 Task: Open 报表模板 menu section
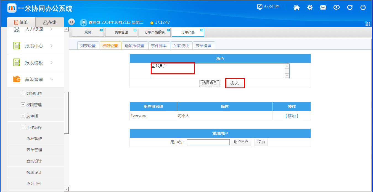pyautogui.click(x=34, y=63)
